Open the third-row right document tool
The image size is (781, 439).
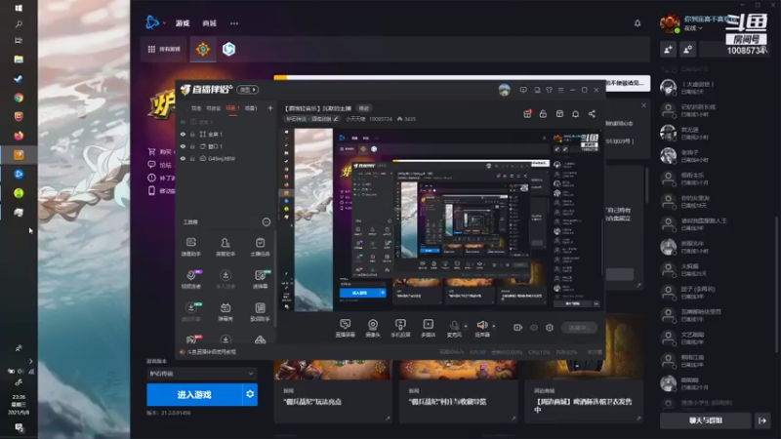(260, 311)
